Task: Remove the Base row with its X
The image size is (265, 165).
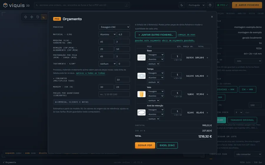Action: pos(207,58)
